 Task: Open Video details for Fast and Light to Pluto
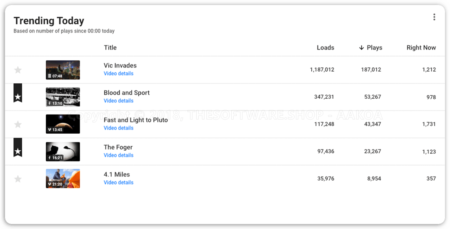pos(119,128)
